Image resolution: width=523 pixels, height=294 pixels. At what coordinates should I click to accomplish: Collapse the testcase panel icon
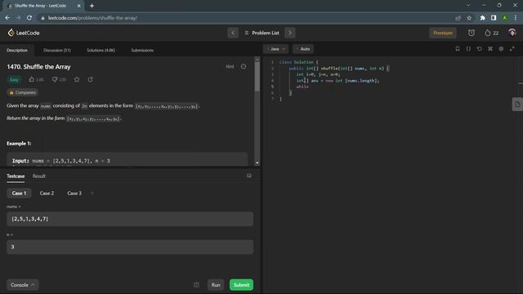point(248,176)
